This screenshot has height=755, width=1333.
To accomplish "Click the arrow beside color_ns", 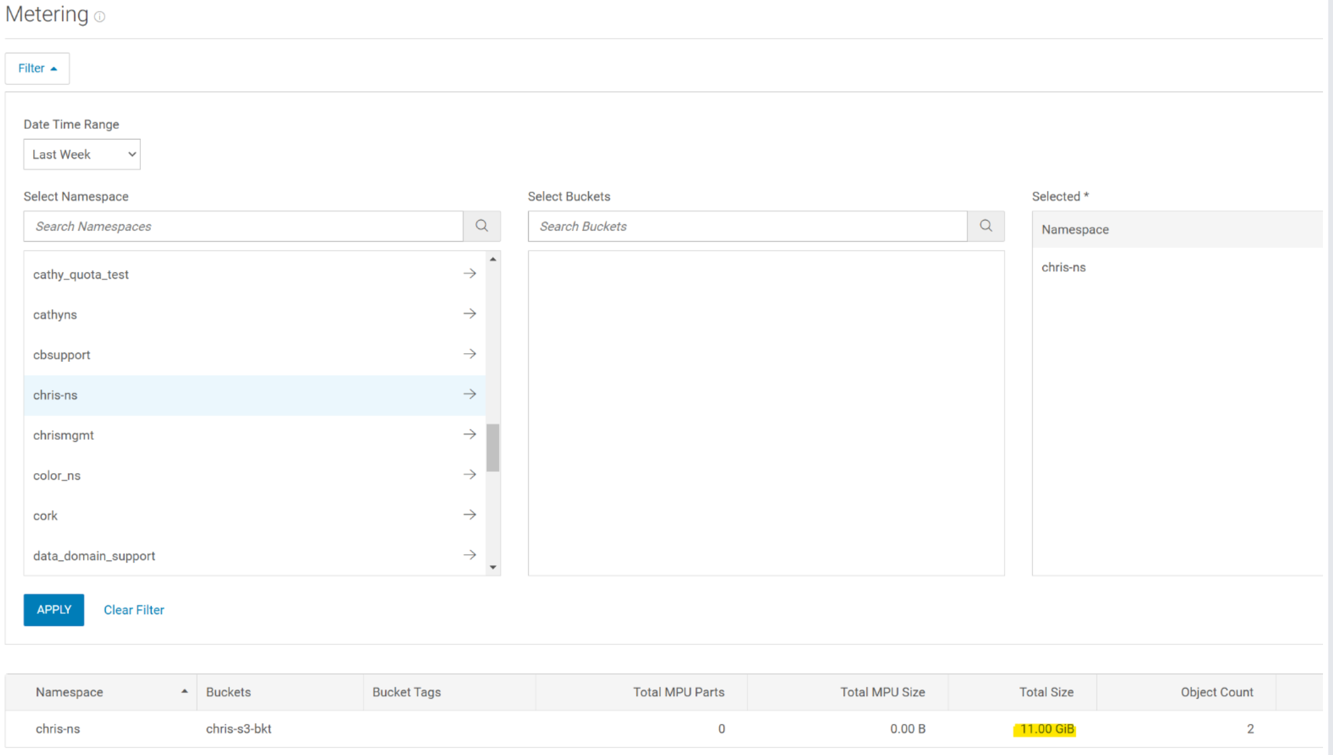I will tap(469, 475).
